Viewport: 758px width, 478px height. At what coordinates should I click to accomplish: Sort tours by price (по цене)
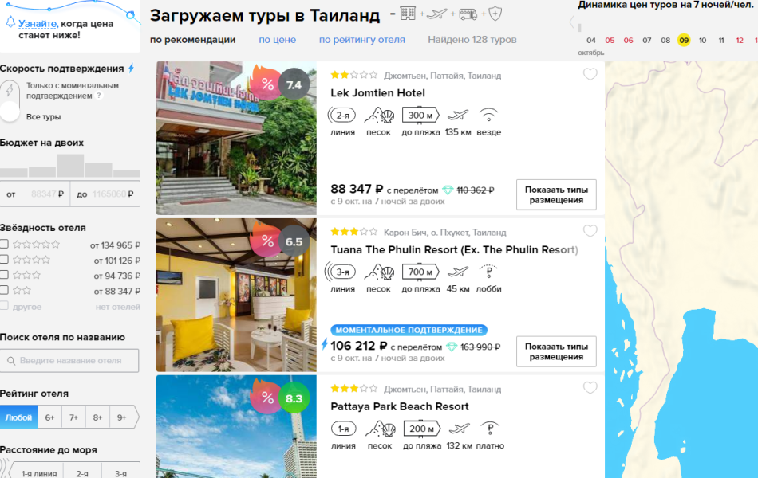coord(277,40)
